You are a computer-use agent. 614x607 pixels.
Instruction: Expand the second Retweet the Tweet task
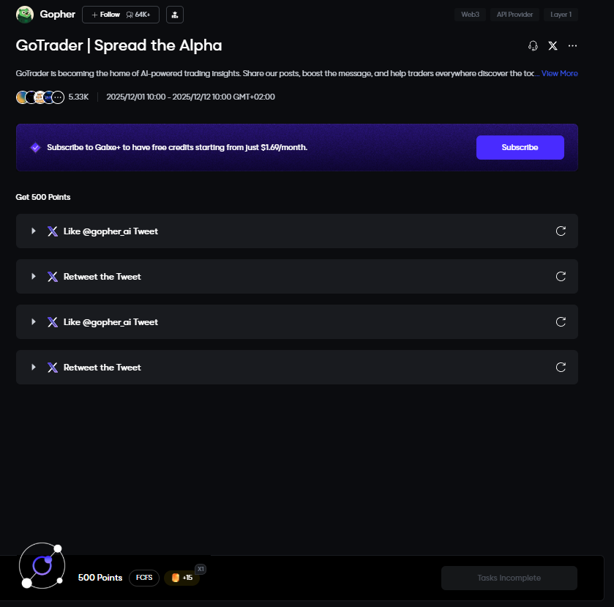pyautogui.click(x=34, y=368)
